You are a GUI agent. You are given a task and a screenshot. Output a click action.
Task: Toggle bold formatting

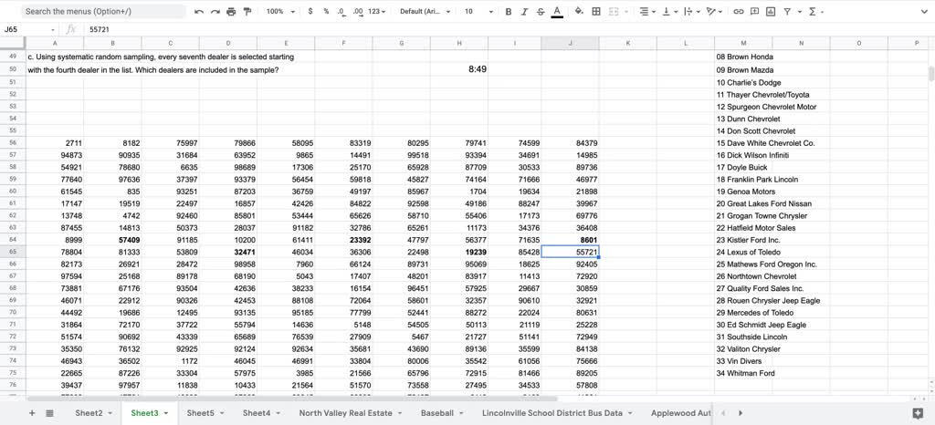click(509, 12)
